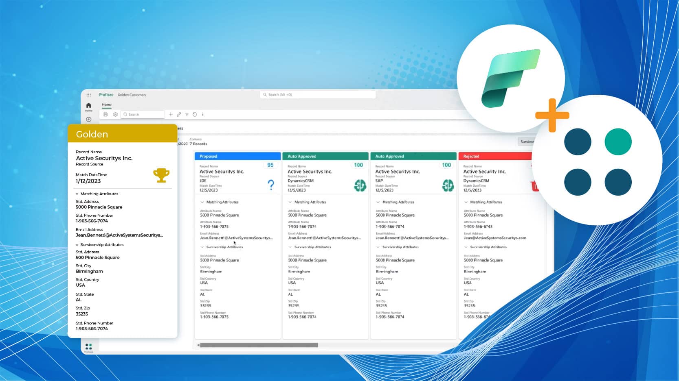The height and width of the screenshot is (381, 679).
Task: Switch to the Home tab
Action: click(106, 105)
